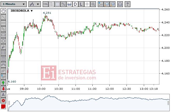Click the 12:30 time axis label
The height and width of the screenshot is (112, 171).
(127, 89)
